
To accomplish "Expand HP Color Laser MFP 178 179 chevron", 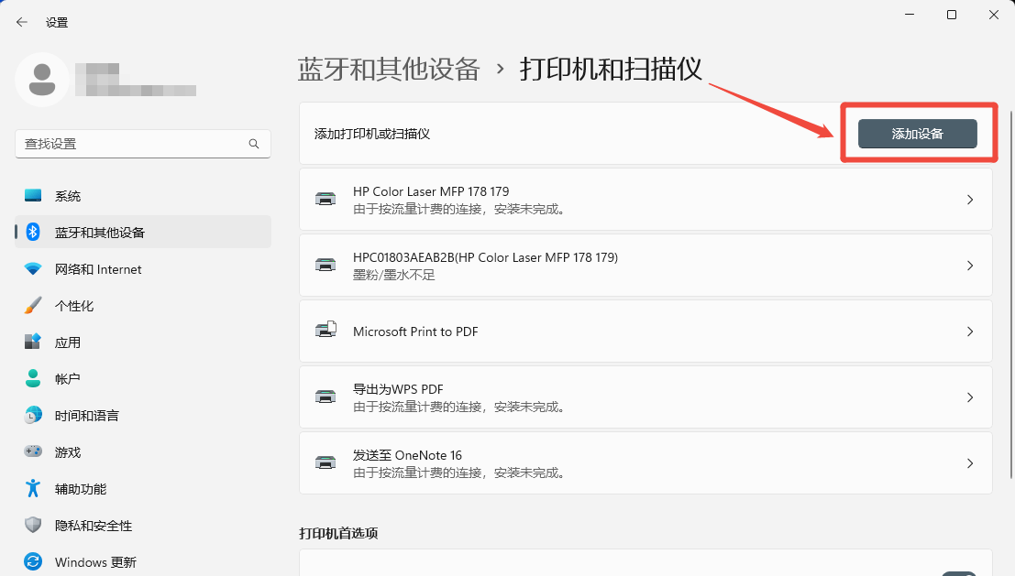I will (x=970, y=200).
